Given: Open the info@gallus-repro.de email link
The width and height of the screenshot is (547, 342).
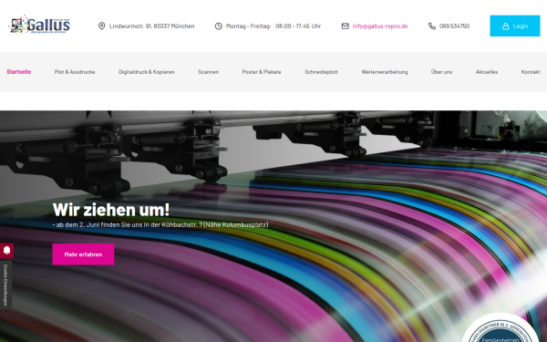Looking at the screenshot, I should (380, 26).
